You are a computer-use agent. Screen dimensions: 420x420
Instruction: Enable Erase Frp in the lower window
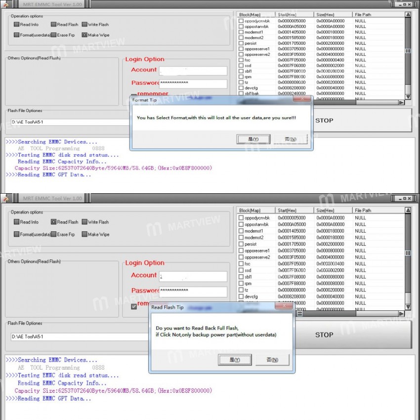coord(53,234)
